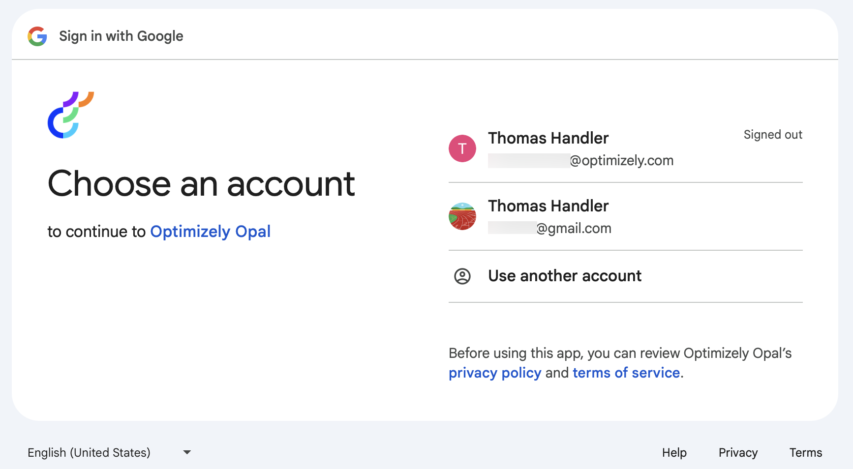This screenshot has width=853, height=469.
Task: Click the Optimizely Opal logo
Action: pyautogui.click(x=70, y=115)
